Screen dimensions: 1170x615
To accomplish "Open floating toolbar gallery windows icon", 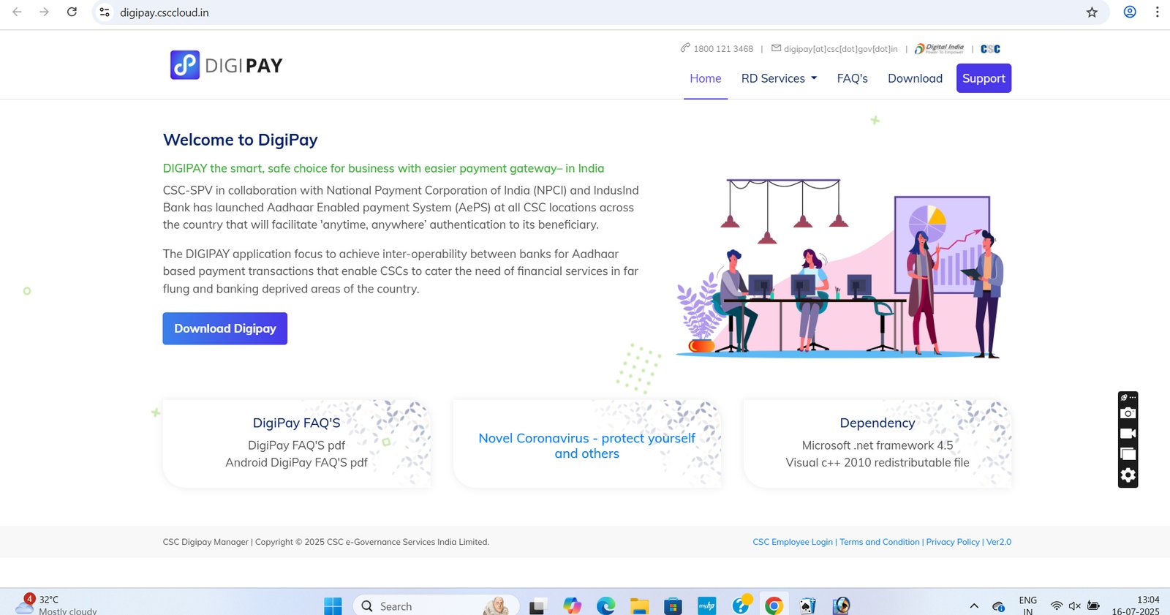I will tap(1128, 454).
